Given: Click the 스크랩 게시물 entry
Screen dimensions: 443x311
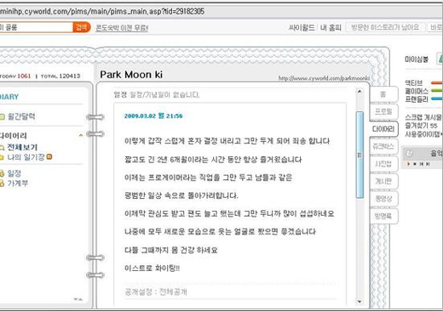Looking at the screenshot, I should pyautogui.click(x=423, y=117).
